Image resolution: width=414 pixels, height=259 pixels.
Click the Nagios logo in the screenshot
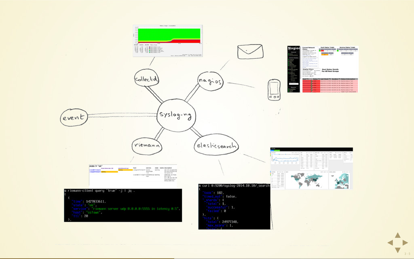tap(294, 49)
